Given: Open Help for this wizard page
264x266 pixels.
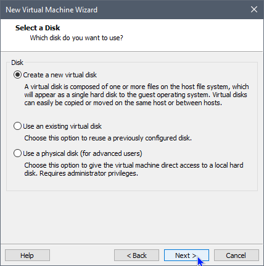Looking at the screenshot, I should [27, 255].
